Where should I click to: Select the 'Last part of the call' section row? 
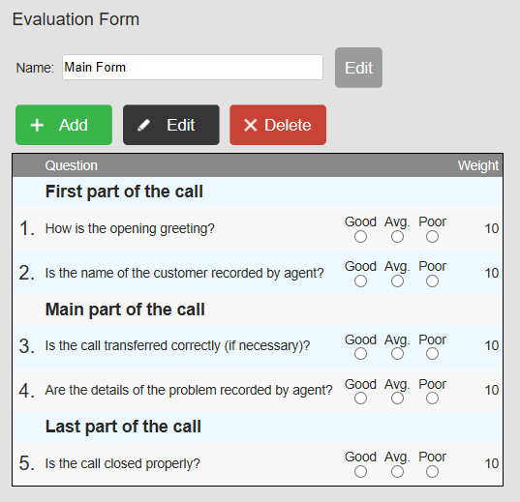click(258, 427)
